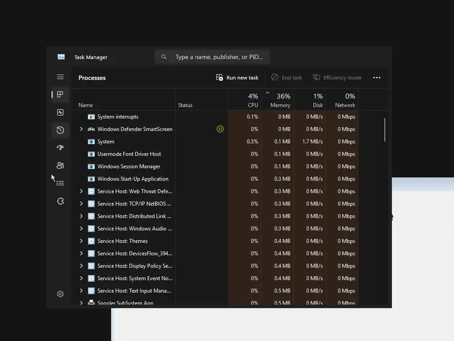Click the Service Host: Themes gear icon
The image size is (454, 341).
(x=91, y=241)
